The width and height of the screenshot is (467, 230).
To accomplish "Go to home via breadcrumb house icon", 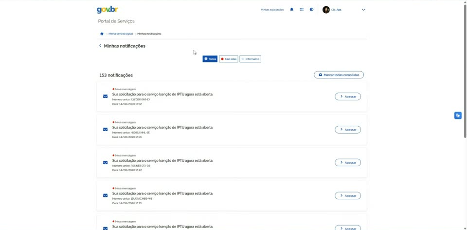I will coord(102,34).
